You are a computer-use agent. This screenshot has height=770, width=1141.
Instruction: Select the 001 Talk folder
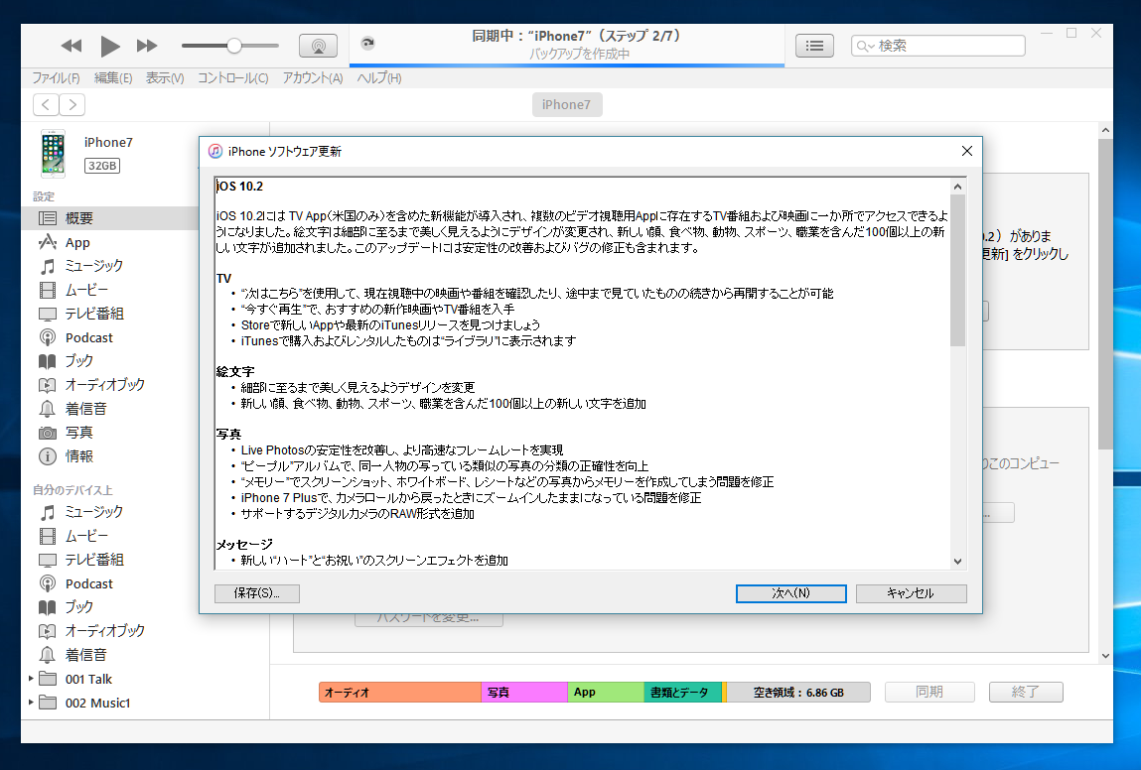pyautogui.click(x=88, y=679)
